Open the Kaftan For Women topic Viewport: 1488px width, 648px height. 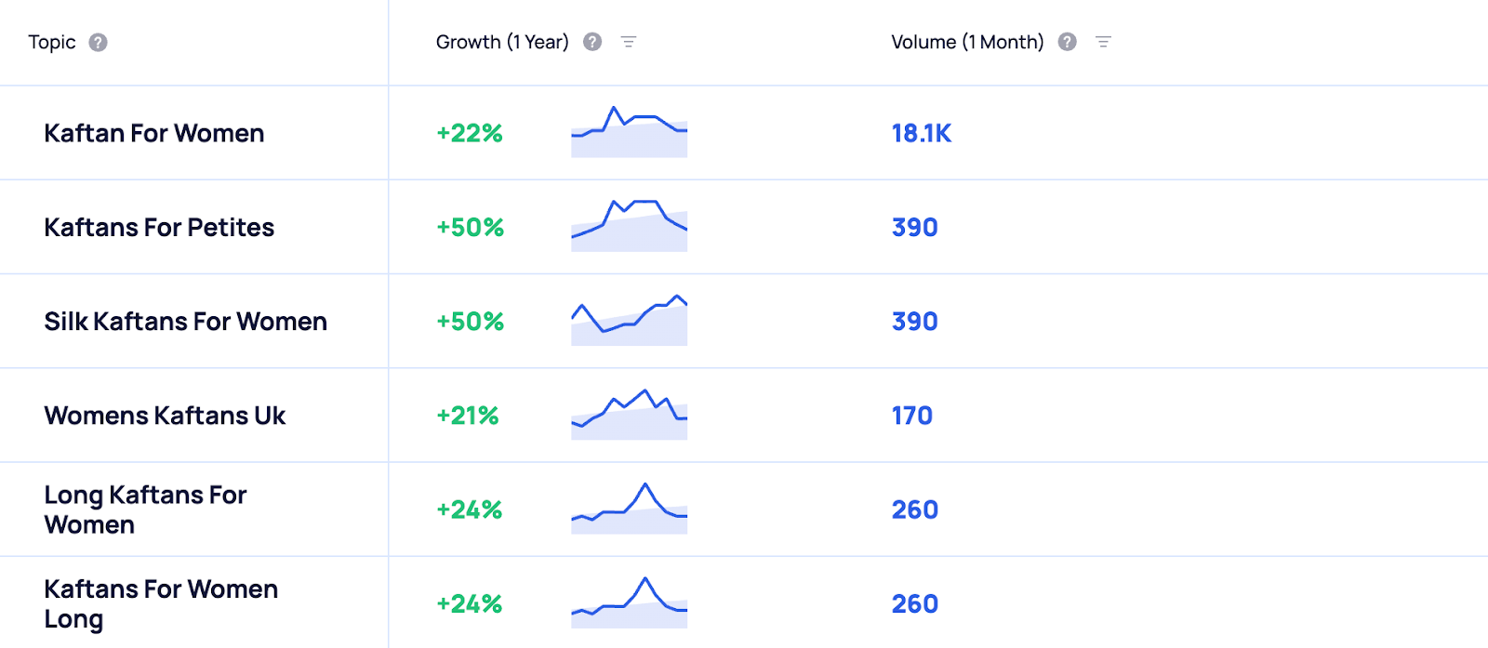tap(154, 133)
